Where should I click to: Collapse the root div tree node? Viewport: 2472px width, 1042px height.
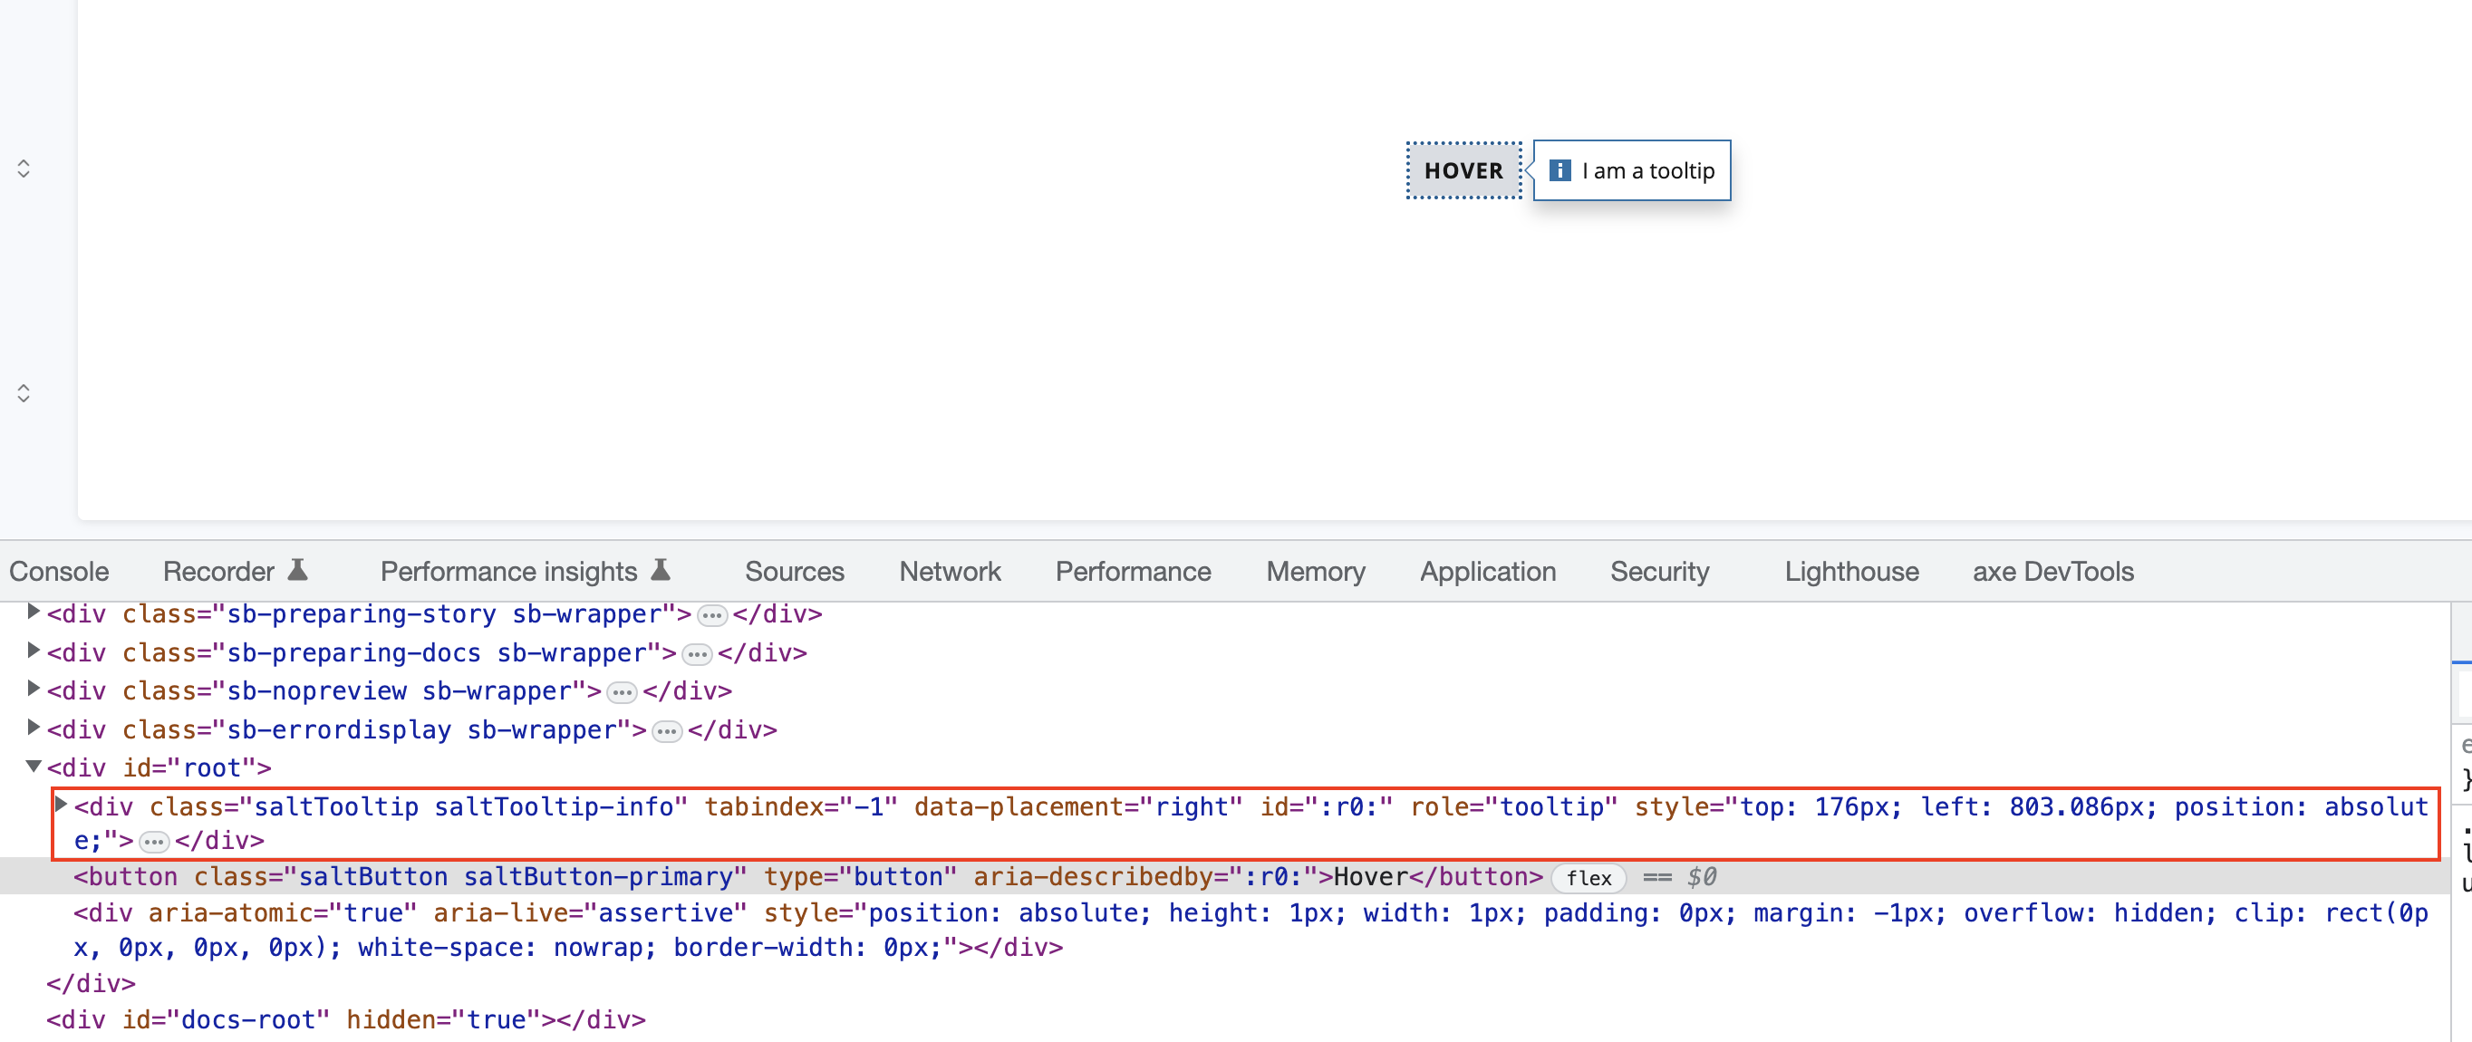(x=32, y=766)
